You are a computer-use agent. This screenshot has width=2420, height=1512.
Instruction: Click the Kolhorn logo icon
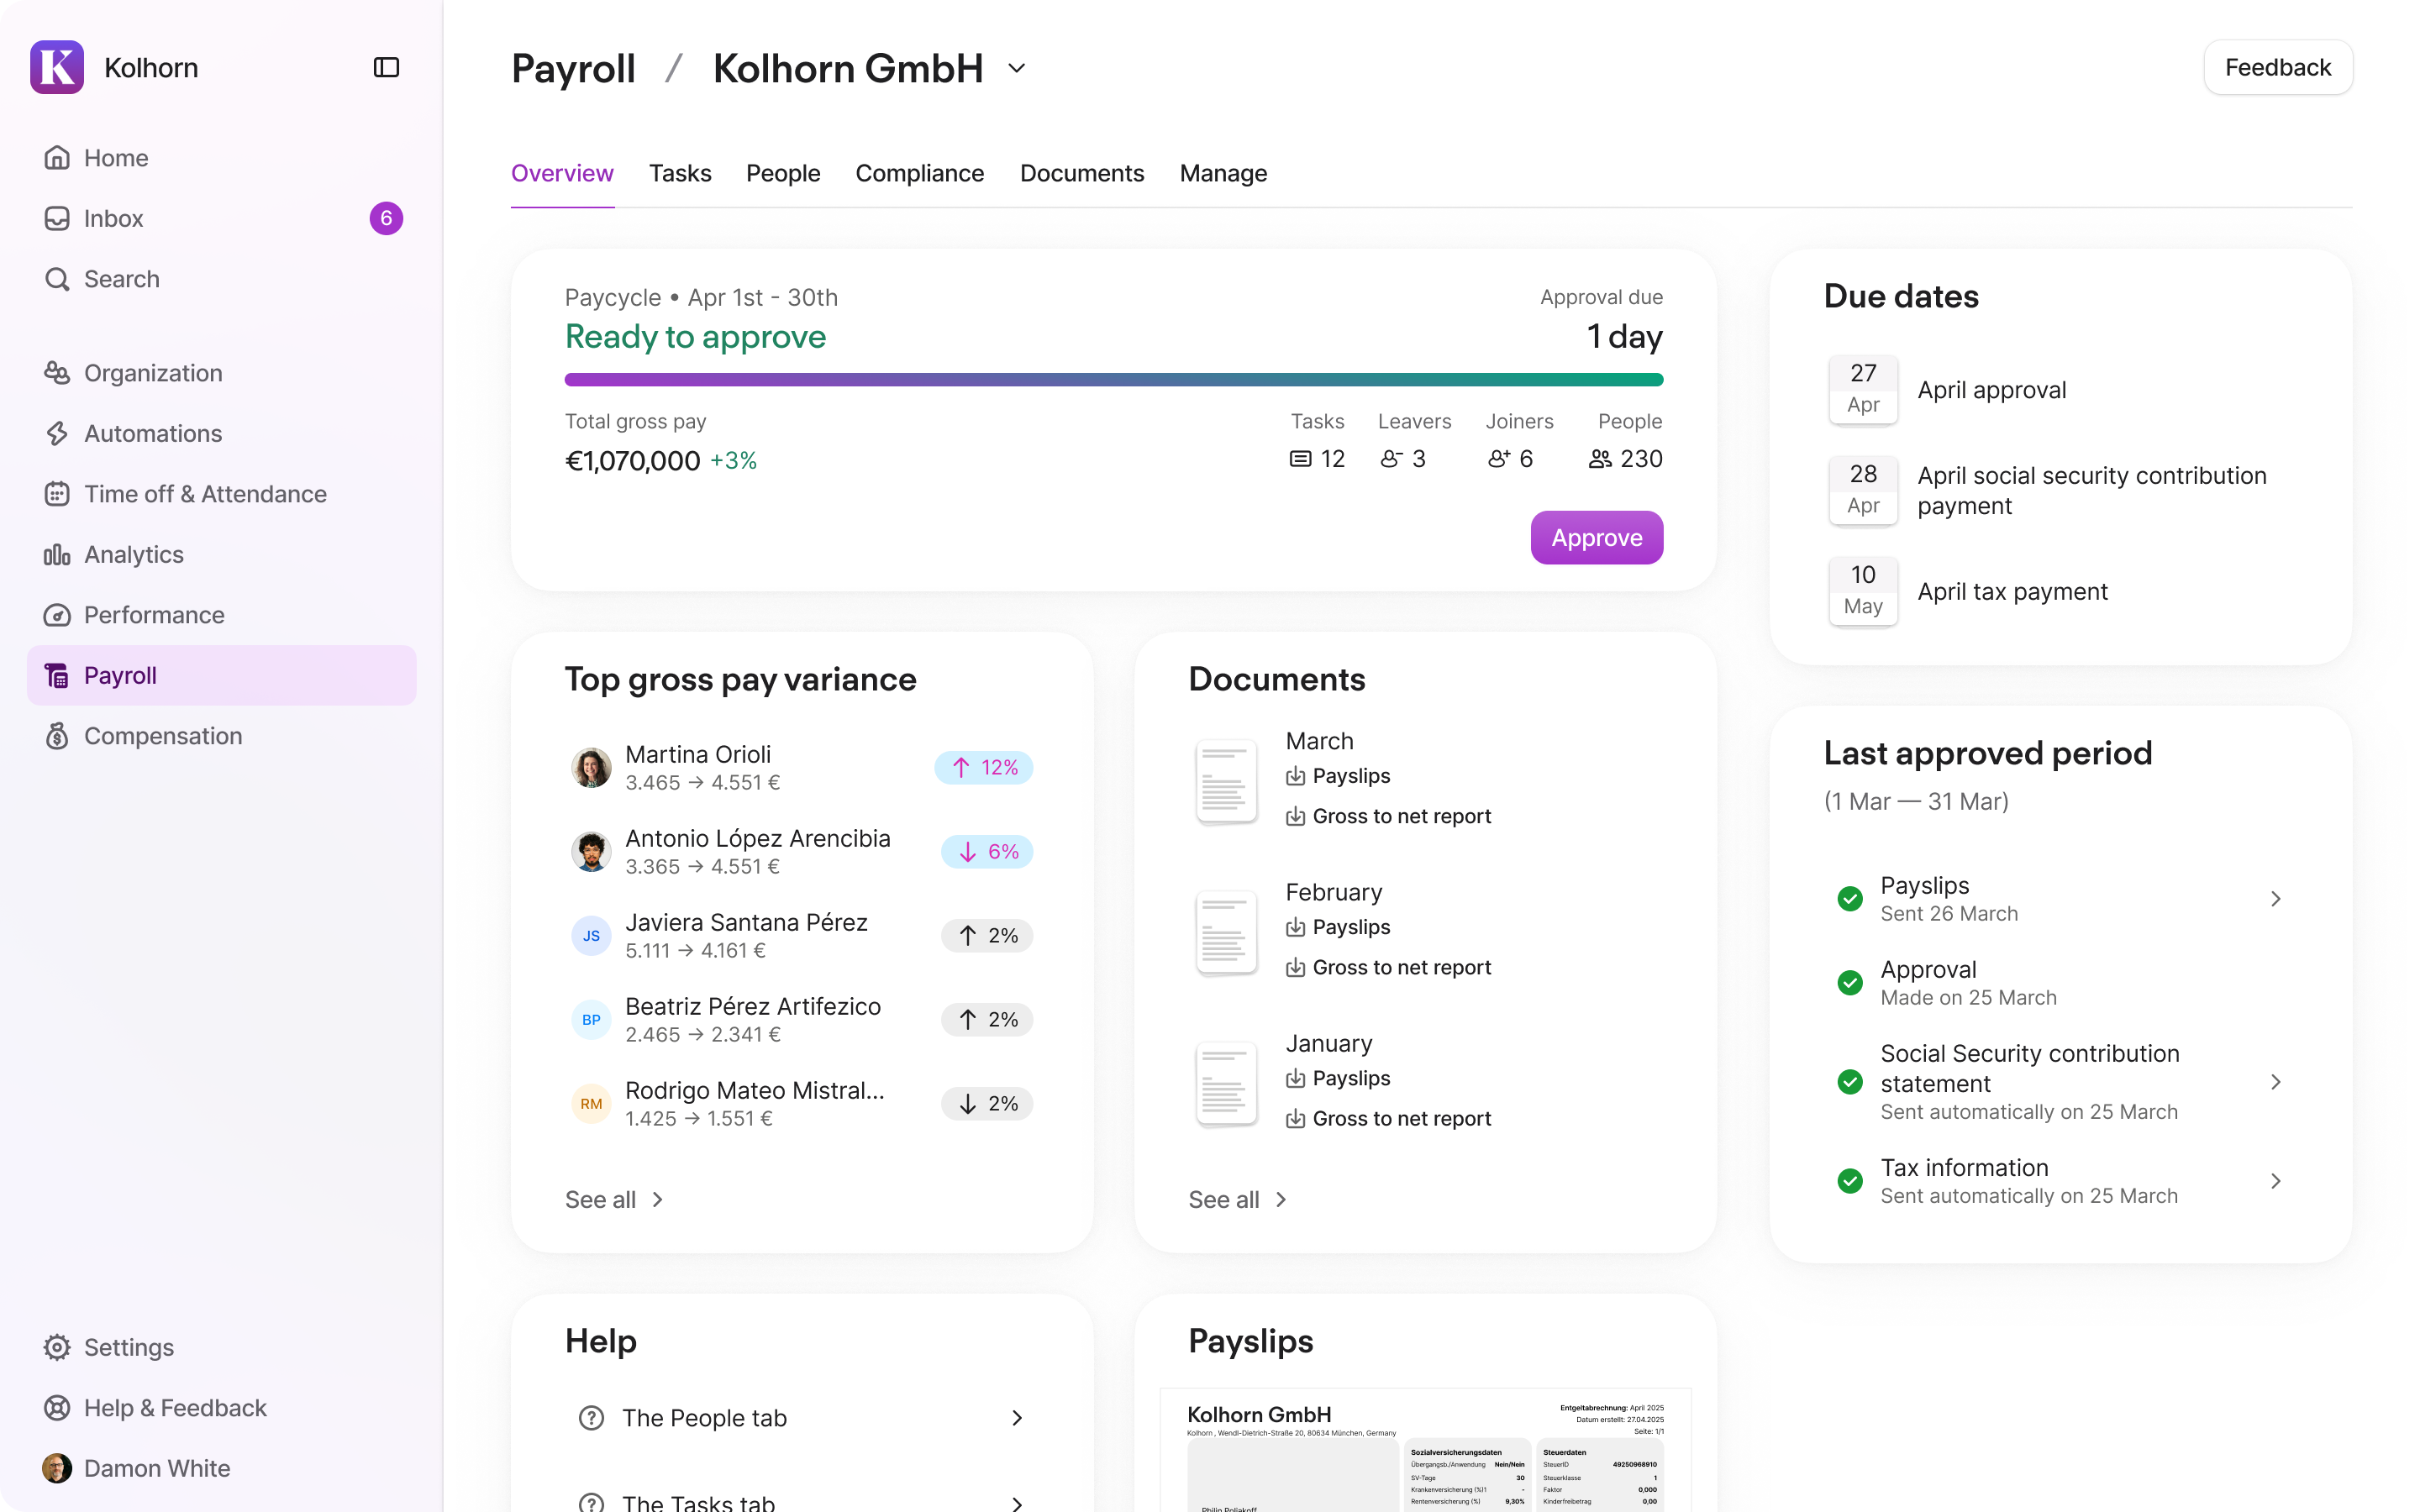(x=57, y=67)
